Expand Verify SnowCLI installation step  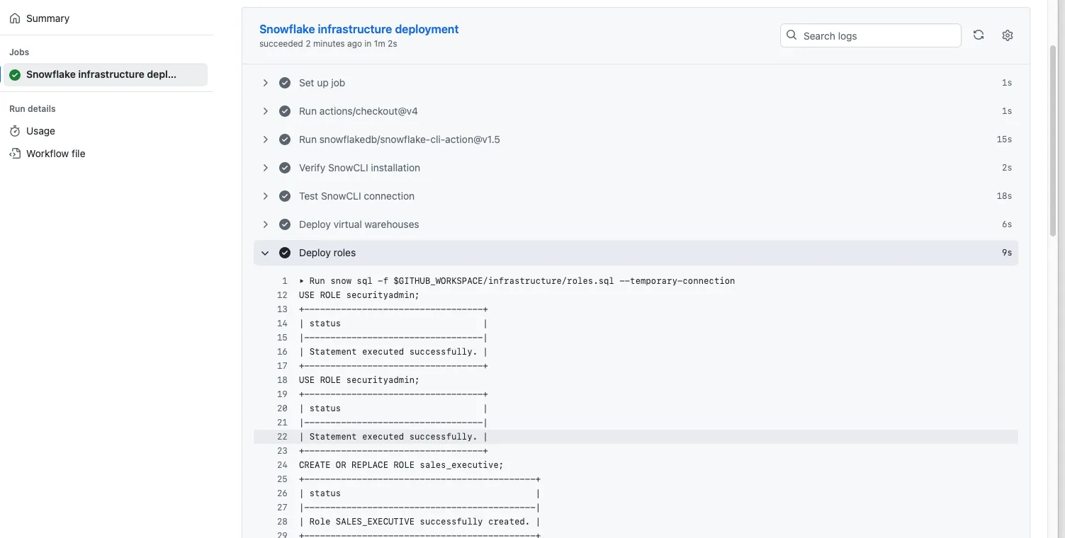[x=265, y=168]
